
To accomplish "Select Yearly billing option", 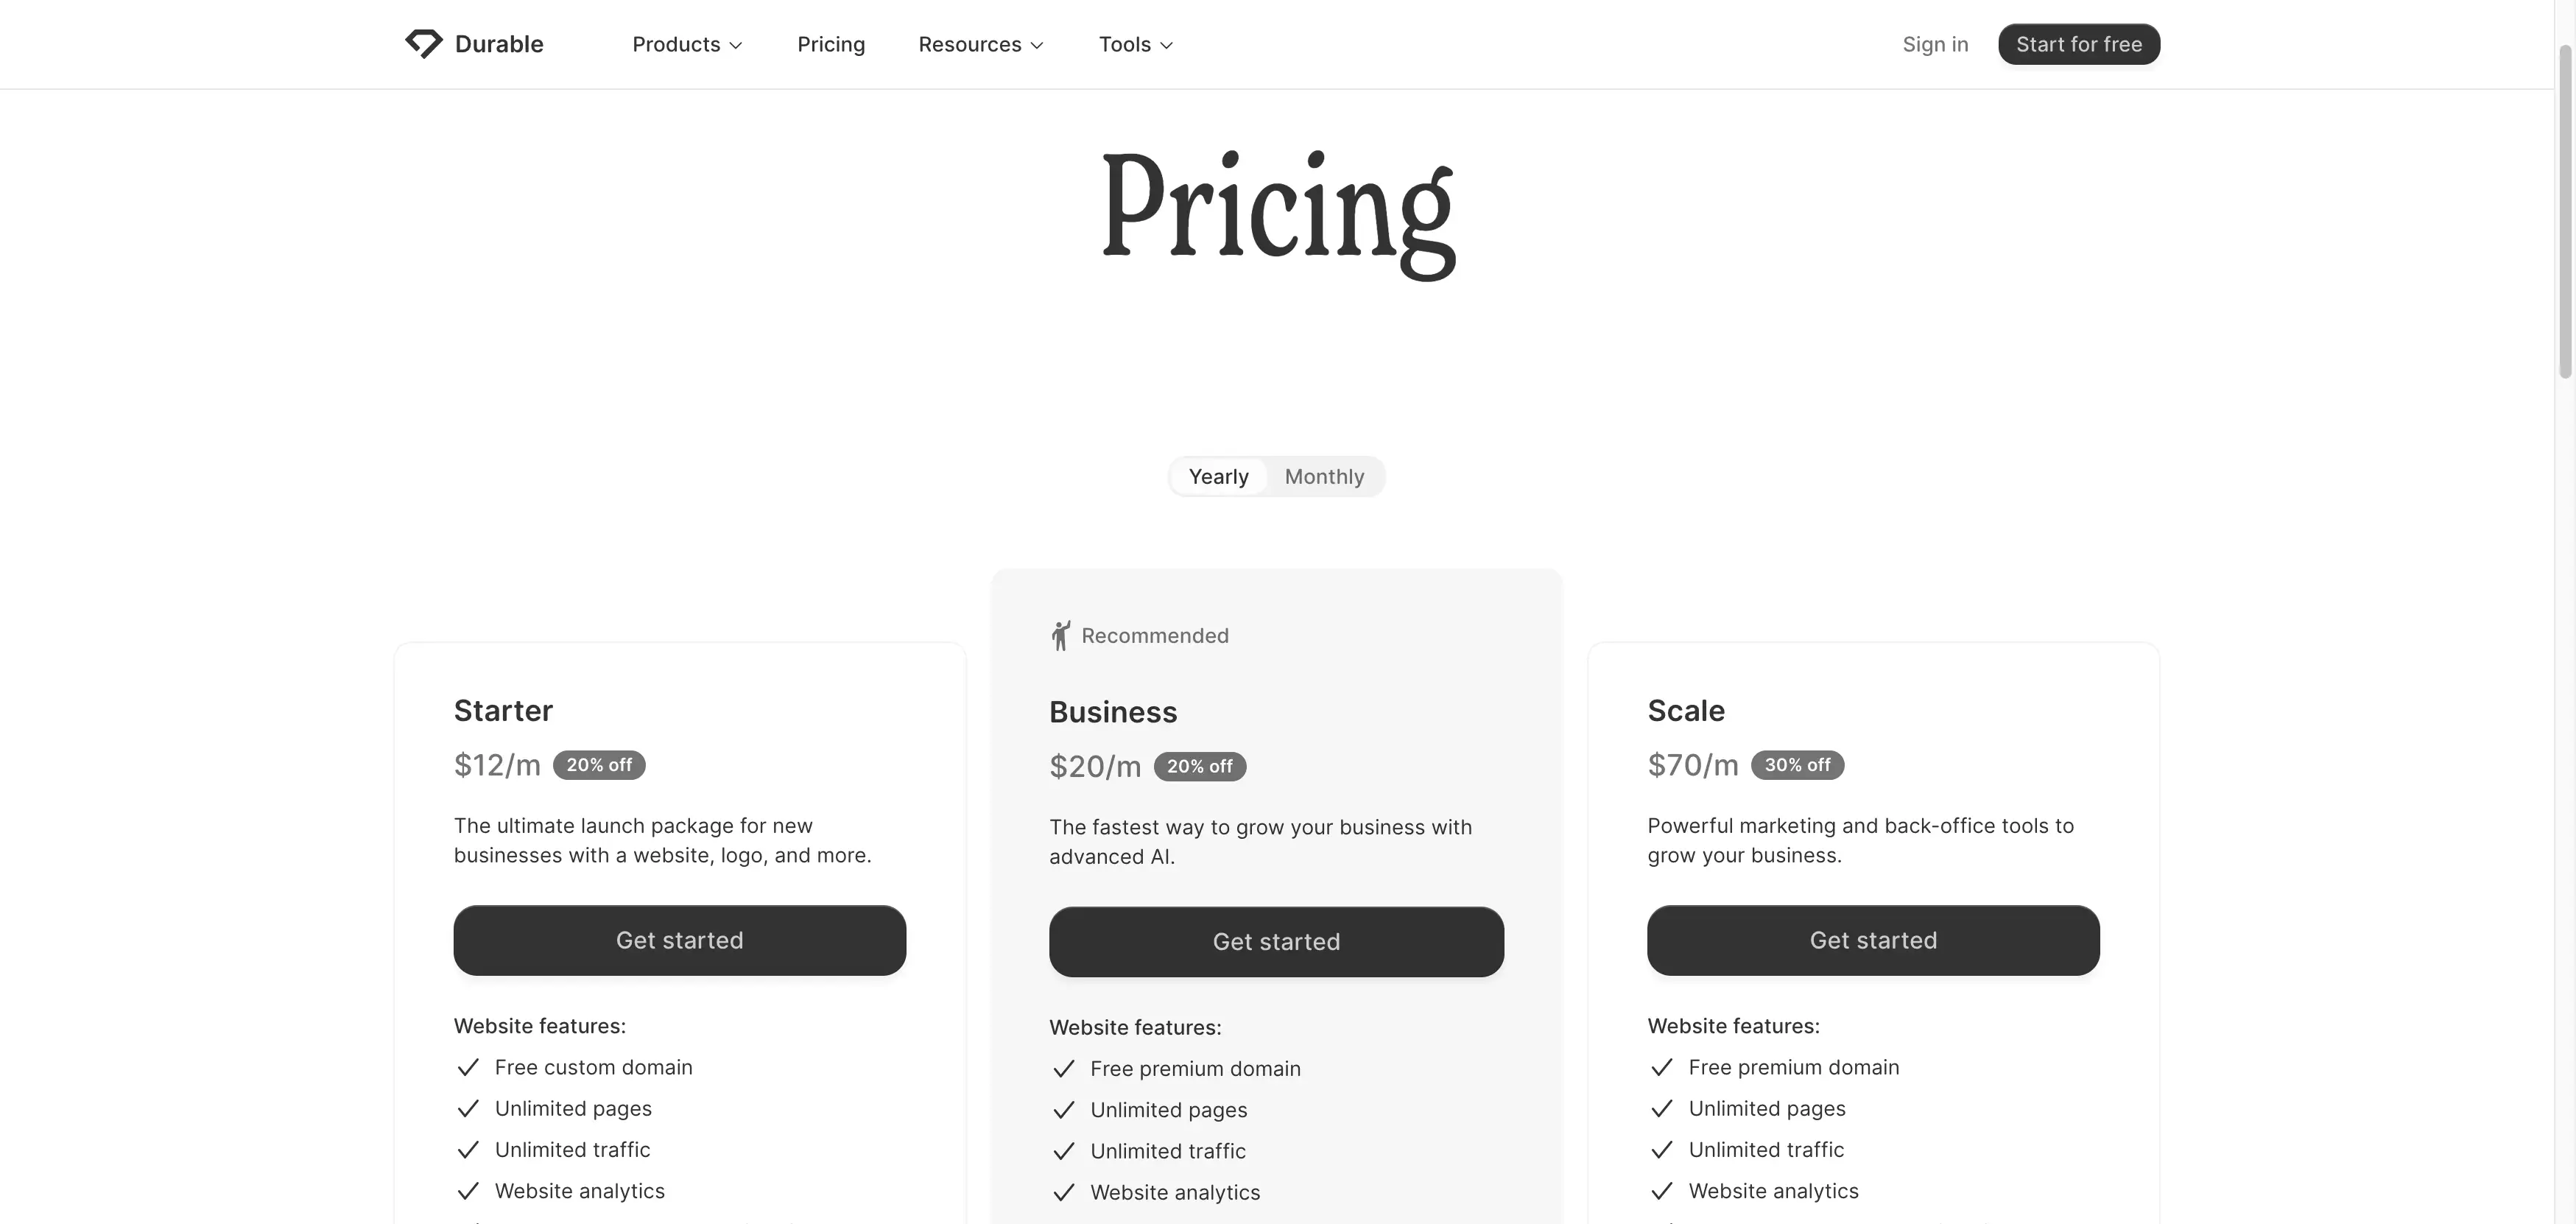I will click(x=1218, y=476).
